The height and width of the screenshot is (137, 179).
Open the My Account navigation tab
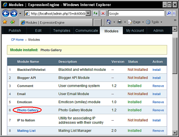pos(135,31)
